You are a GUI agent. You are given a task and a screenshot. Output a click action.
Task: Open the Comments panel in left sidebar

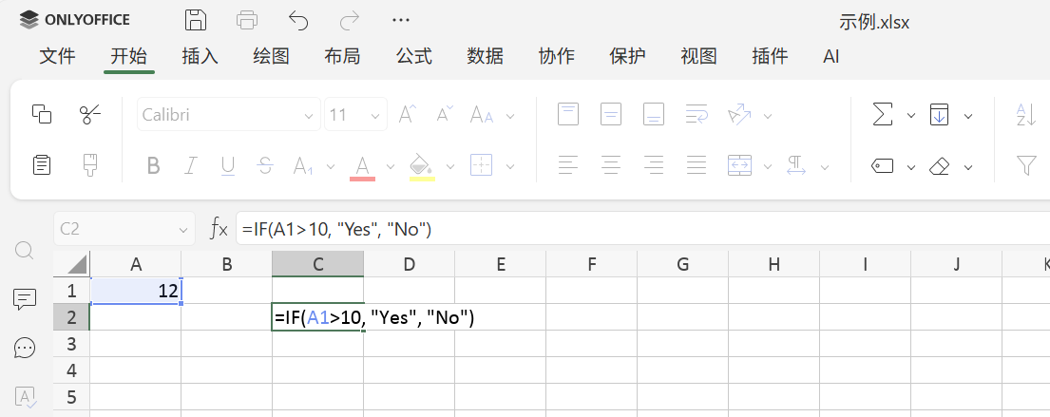(26, 299)
